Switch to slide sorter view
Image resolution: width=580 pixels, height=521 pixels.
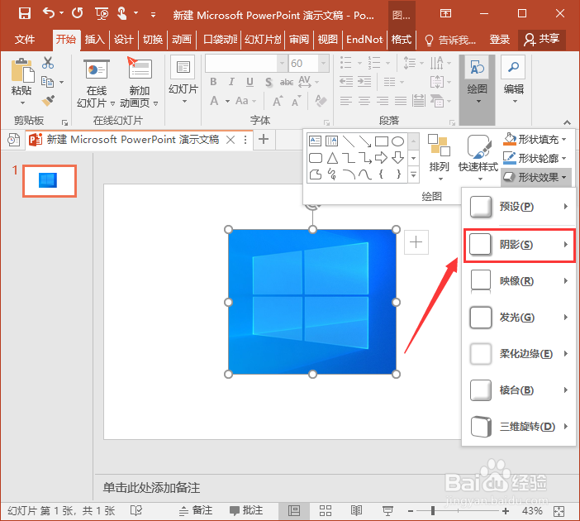point(326,510)
